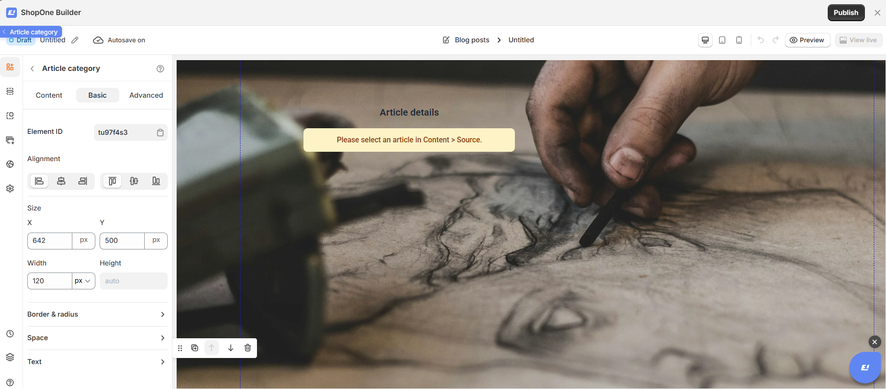
Task: Click the duplicate element icon
Action: [x=194, y=348]
